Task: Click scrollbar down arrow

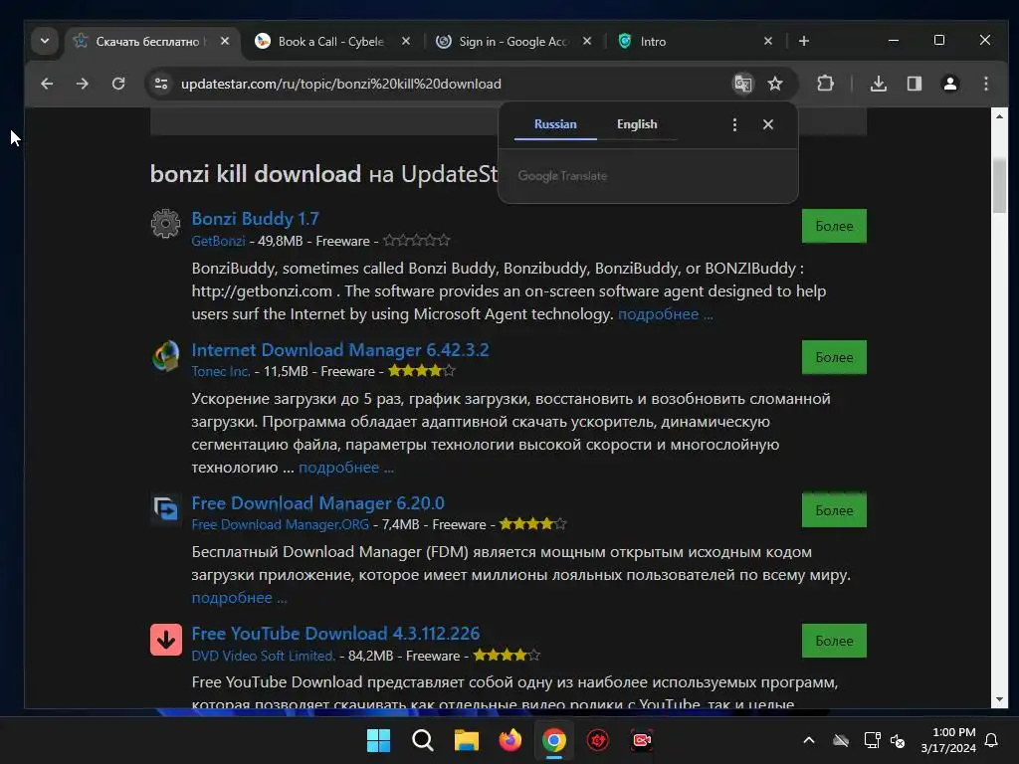Action: point(999,699)
